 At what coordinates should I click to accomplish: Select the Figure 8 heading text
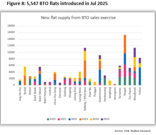(x=57, y=4)
